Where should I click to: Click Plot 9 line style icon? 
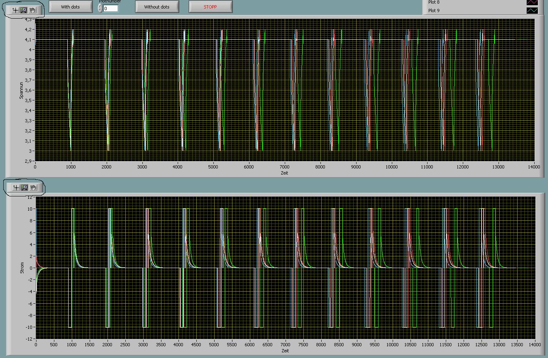532,11
